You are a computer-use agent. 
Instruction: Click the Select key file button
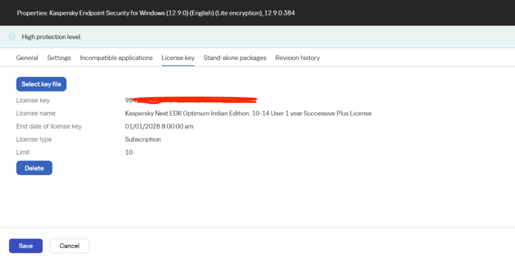click(41, 84)
